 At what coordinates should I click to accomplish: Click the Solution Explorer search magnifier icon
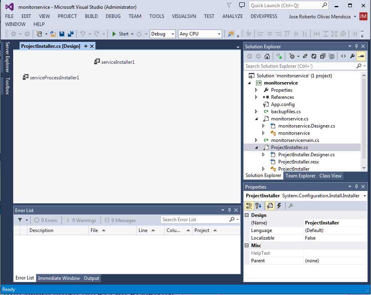(x=359, y=66)
